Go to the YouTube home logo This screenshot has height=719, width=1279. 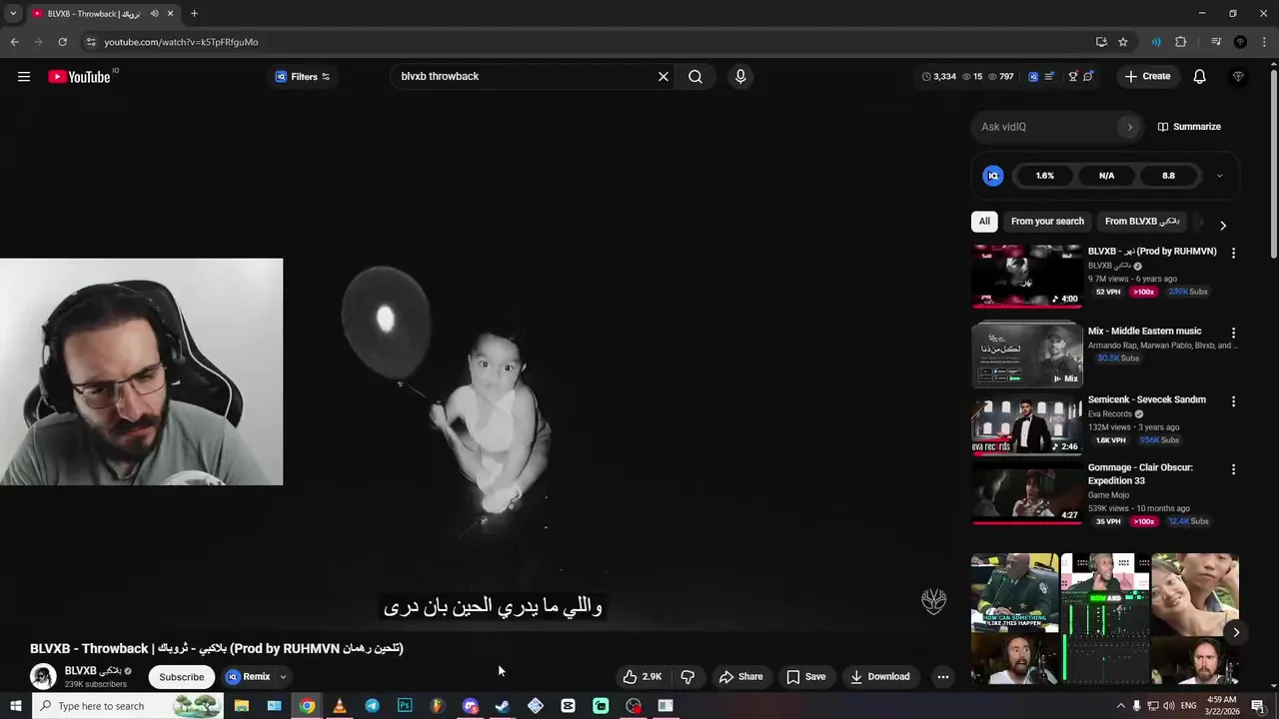pyautogui.click(x=80, y=77)
